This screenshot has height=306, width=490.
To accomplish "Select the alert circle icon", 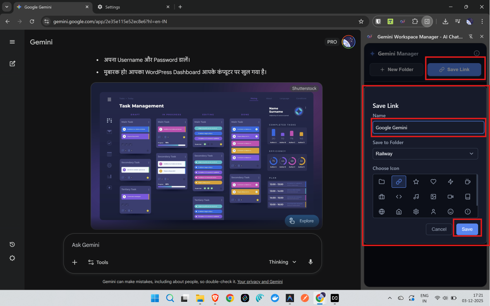I will (x=467, y=212).
